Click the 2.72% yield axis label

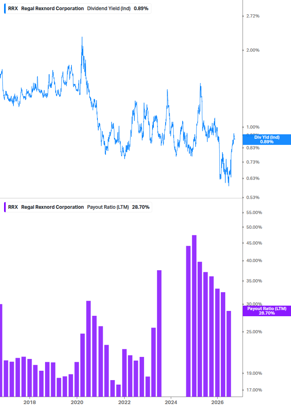click(x=253, y=16)
